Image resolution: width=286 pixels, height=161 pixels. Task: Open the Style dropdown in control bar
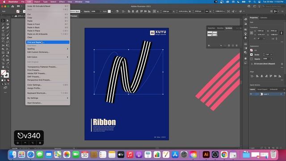[x=112, y=11]
